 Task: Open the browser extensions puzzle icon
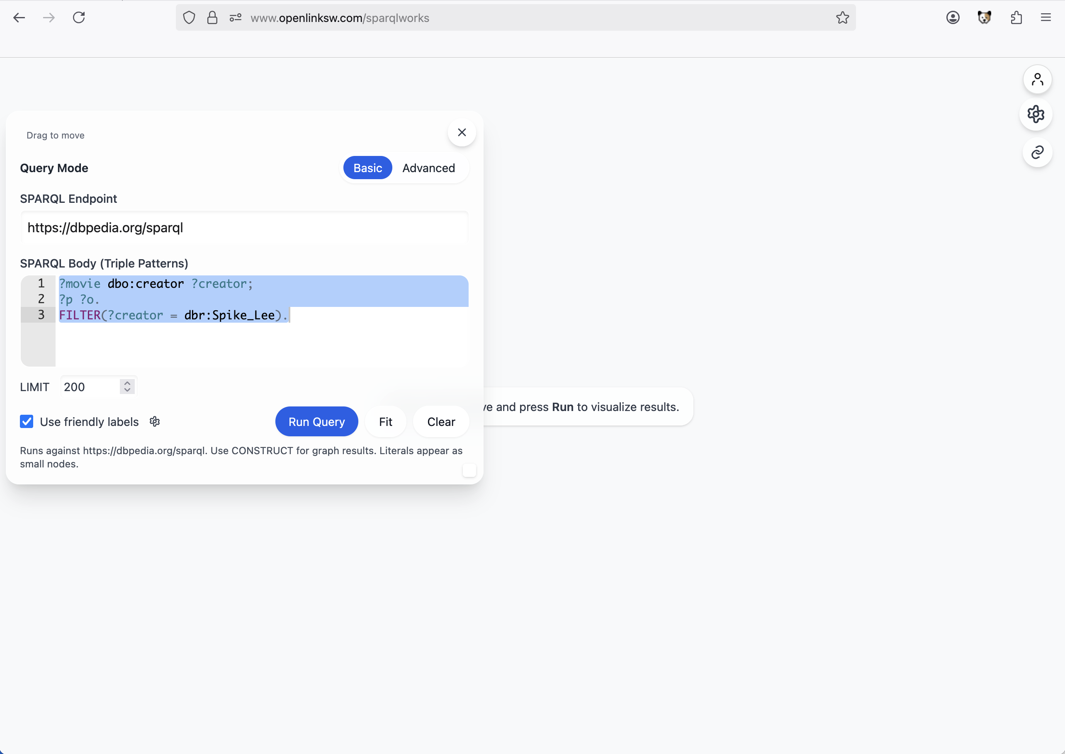1016,18
